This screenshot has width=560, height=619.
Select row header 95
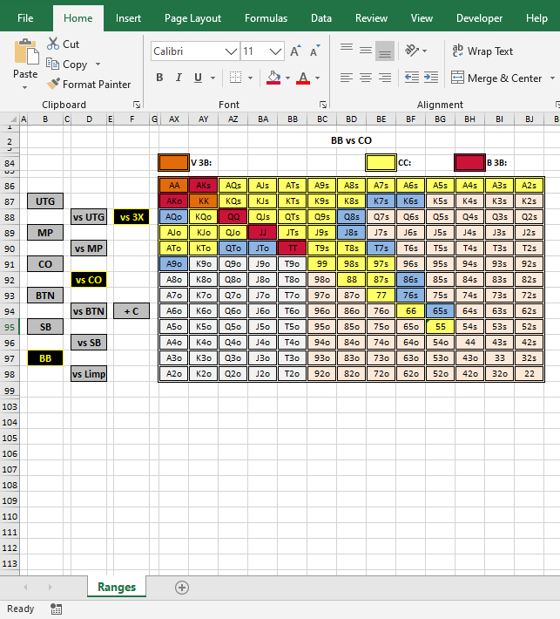(10, 327)
